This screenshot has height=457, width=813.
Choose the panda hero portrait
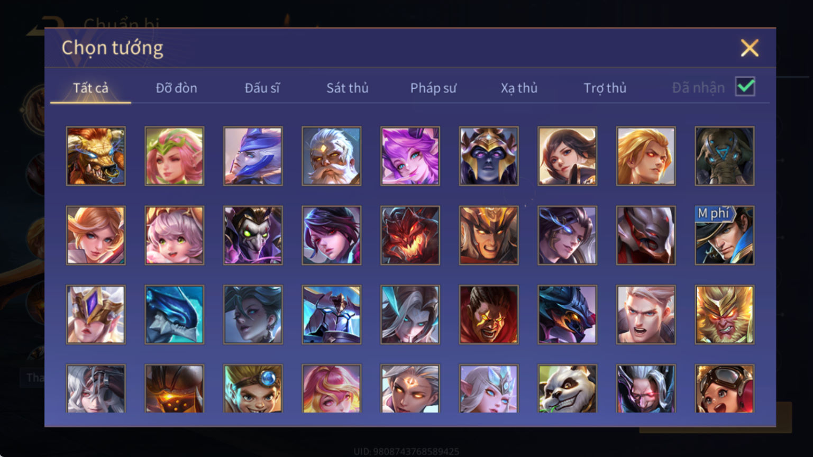pos(568,389)
